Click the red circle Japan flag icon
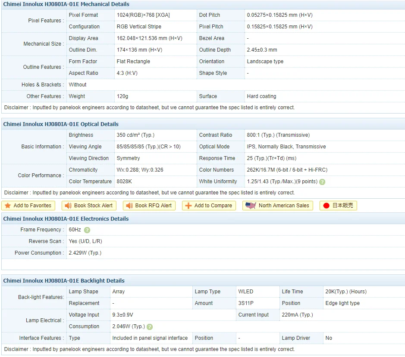 [x=326, y=206]
